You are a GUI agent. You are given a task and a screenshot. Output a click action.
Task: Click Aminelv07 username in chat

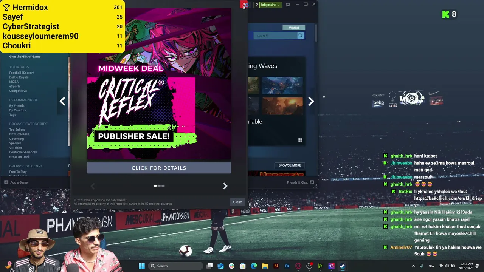(x=401, y=247)
